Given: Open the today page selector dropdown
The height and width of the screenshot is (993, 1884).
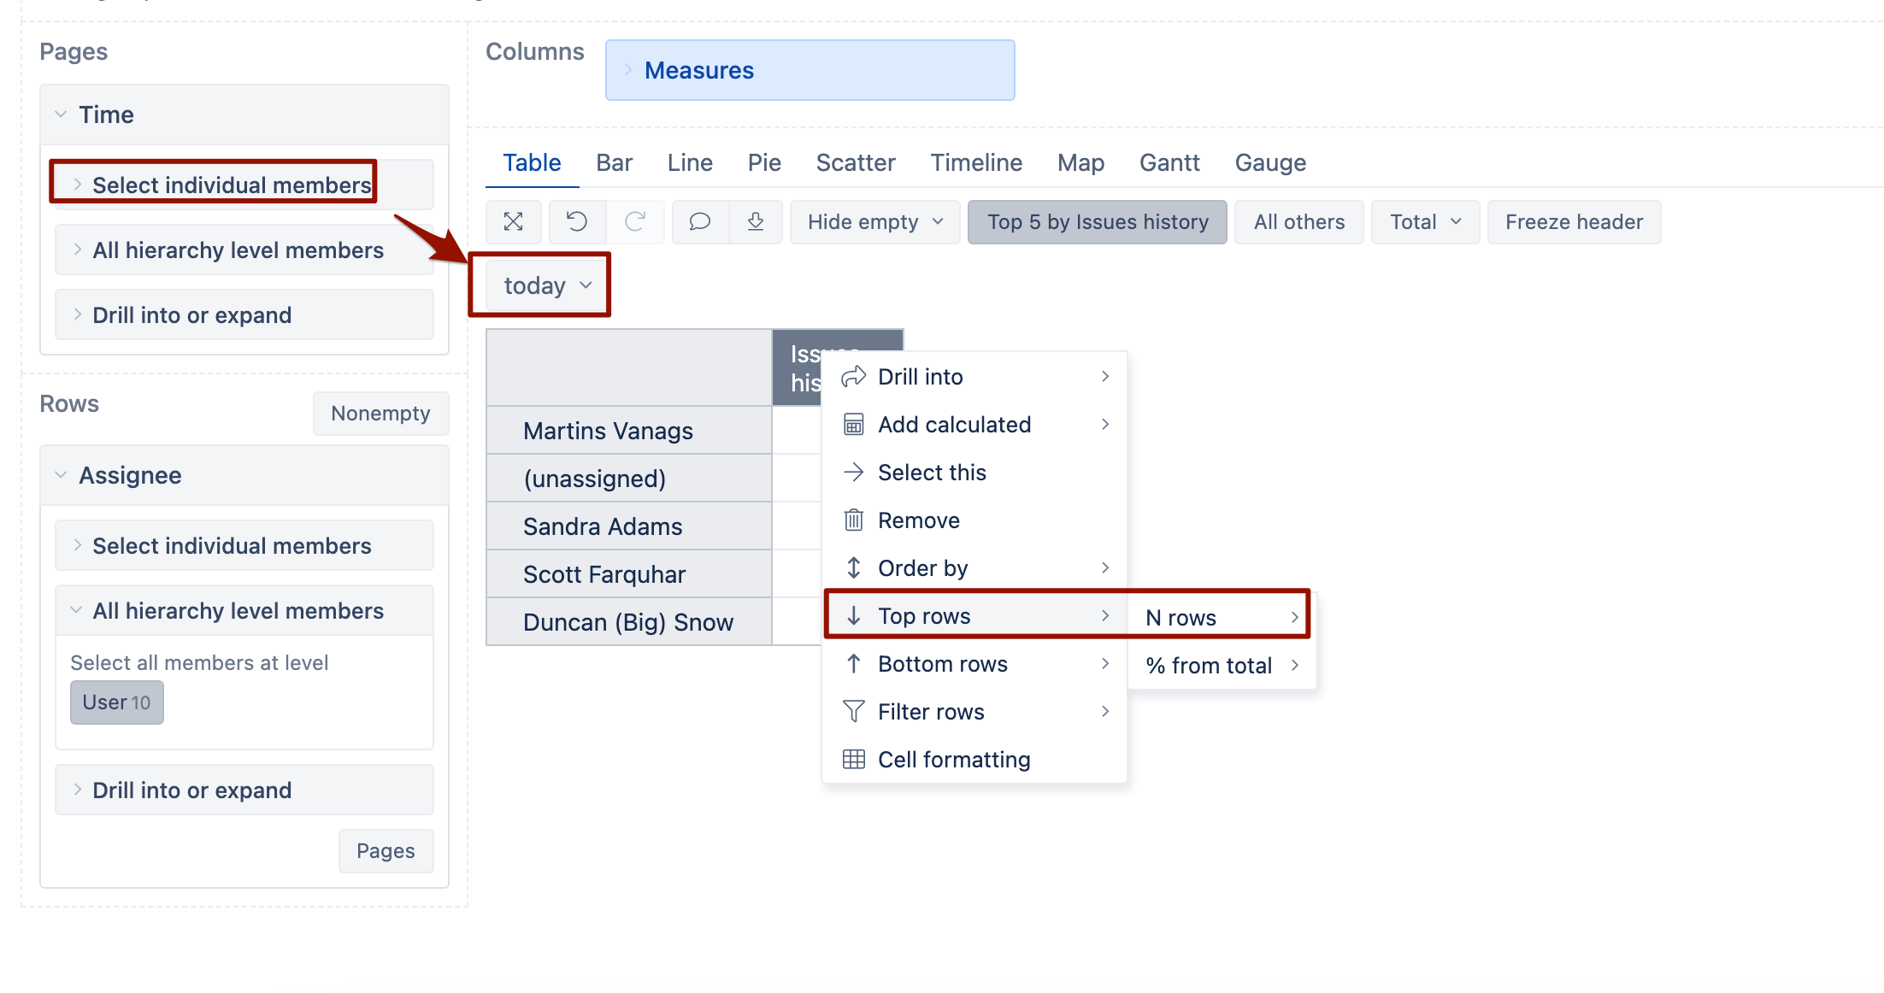Looking at the screenshot, I should 547,285.
